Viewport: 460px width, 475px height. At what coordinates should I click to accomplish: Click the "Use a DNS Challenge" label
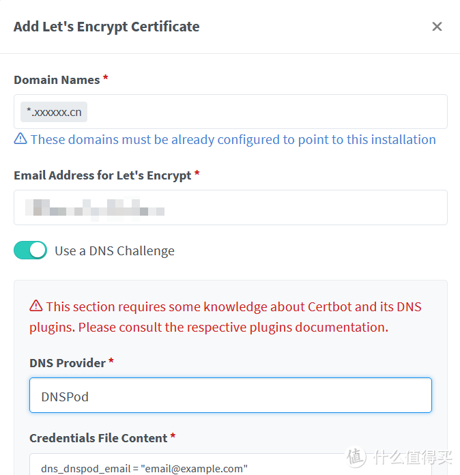[115, 251]
